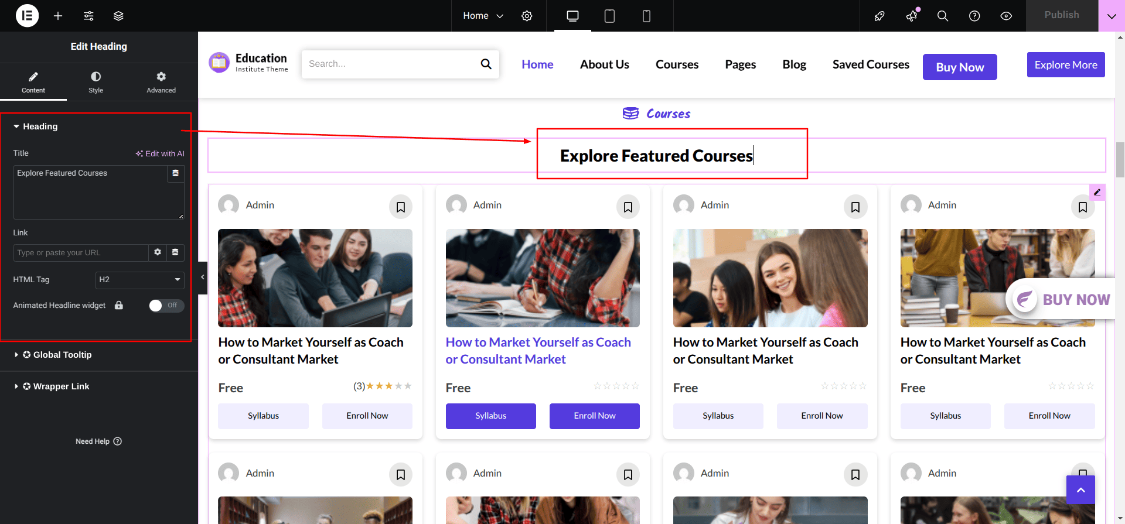This screenshot has height=524, width=1125.
Task: Switch to the Advanced tab
Action: coord(161,82)
